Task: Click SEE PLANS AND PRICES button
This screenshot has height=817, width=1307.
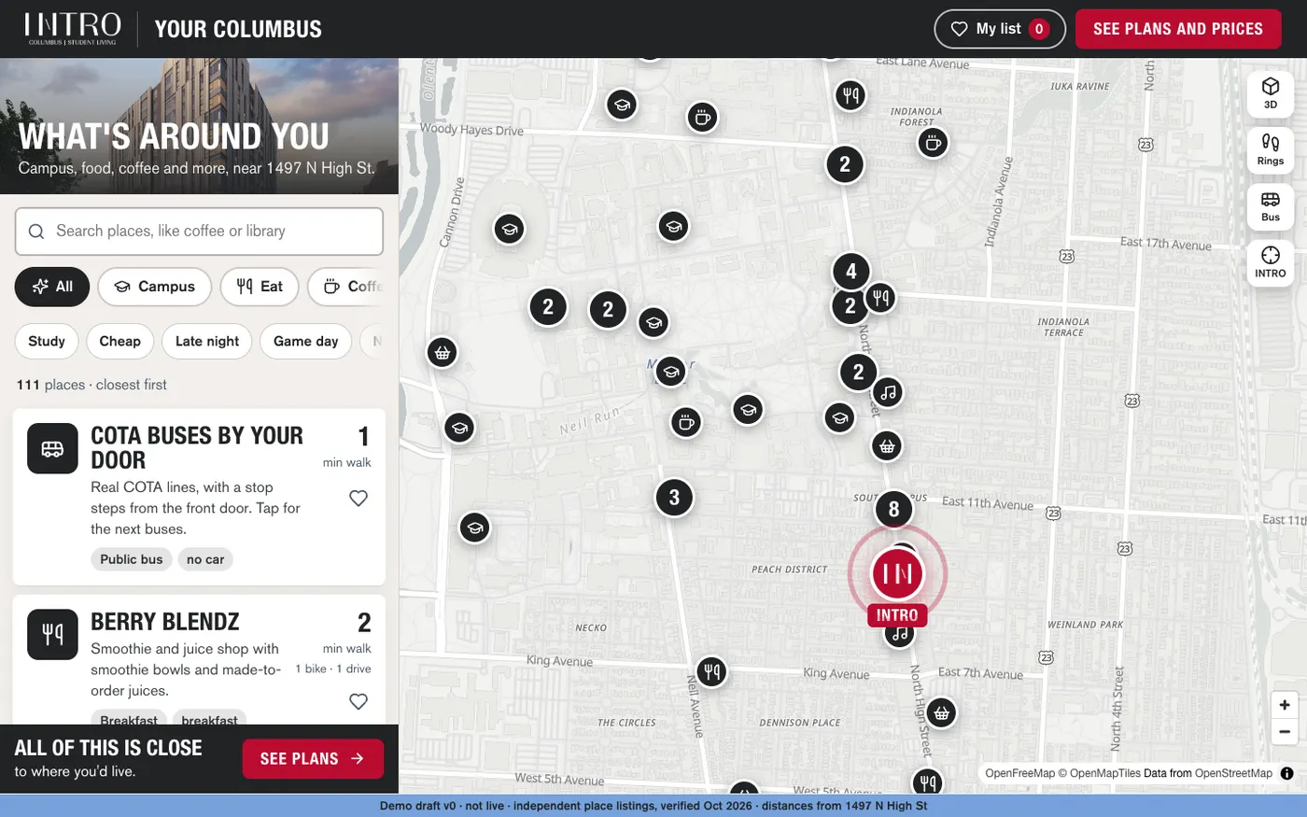Action: pyautogui.click(x=1178, y=29)
